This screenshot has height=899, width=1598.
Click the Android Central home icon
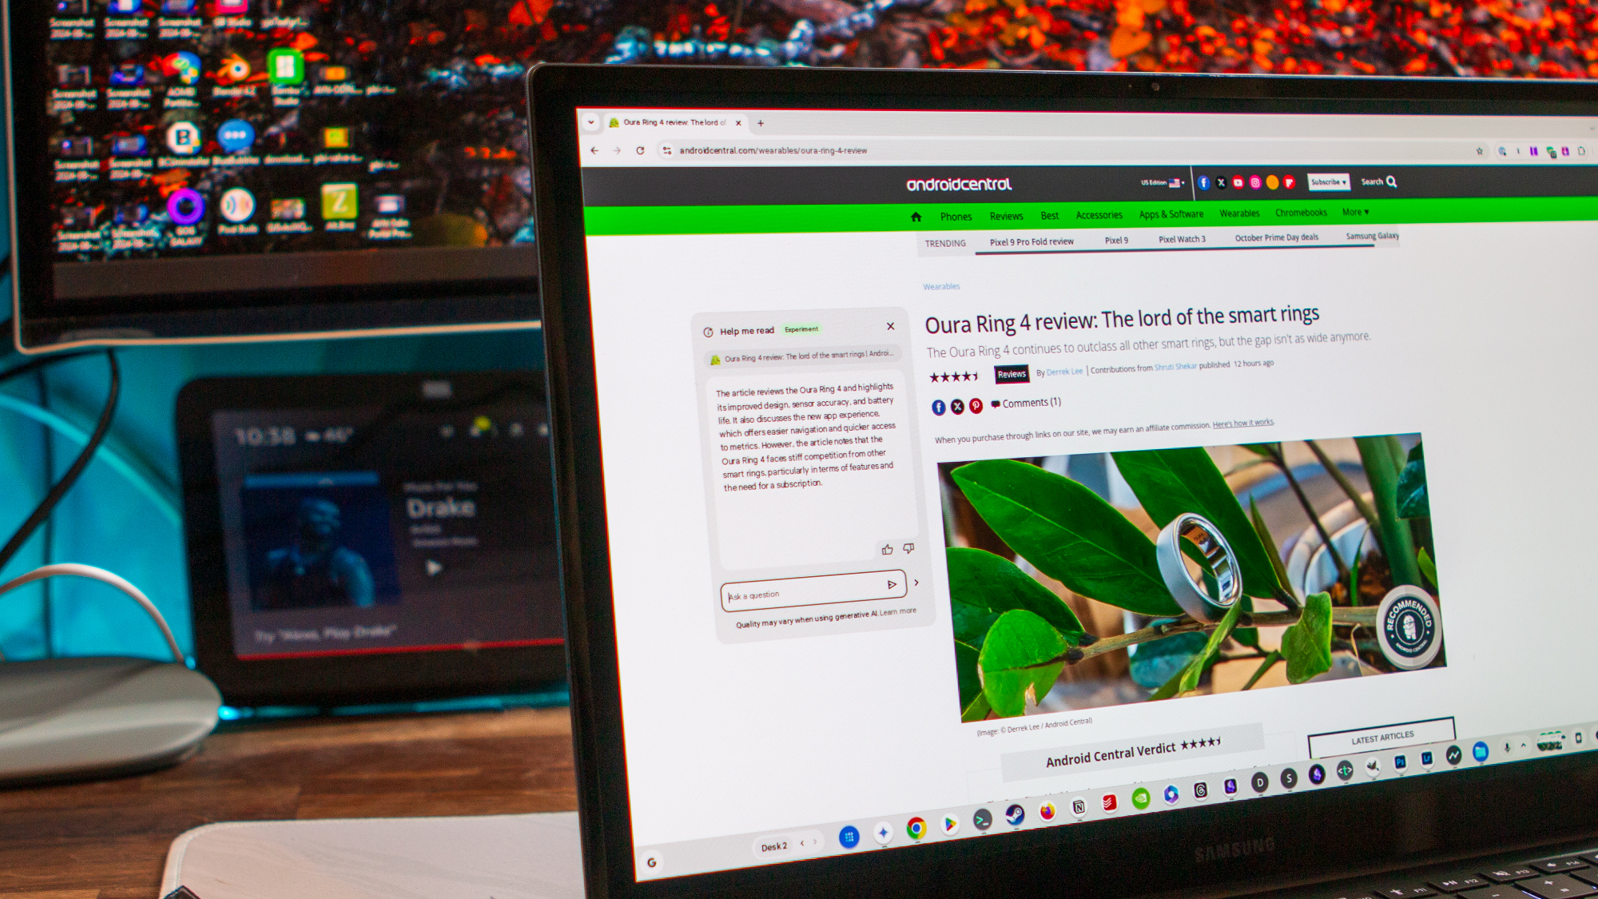click(920, 215)
